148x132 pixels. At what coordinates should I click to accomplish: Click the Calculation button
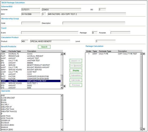pos(76,75)
